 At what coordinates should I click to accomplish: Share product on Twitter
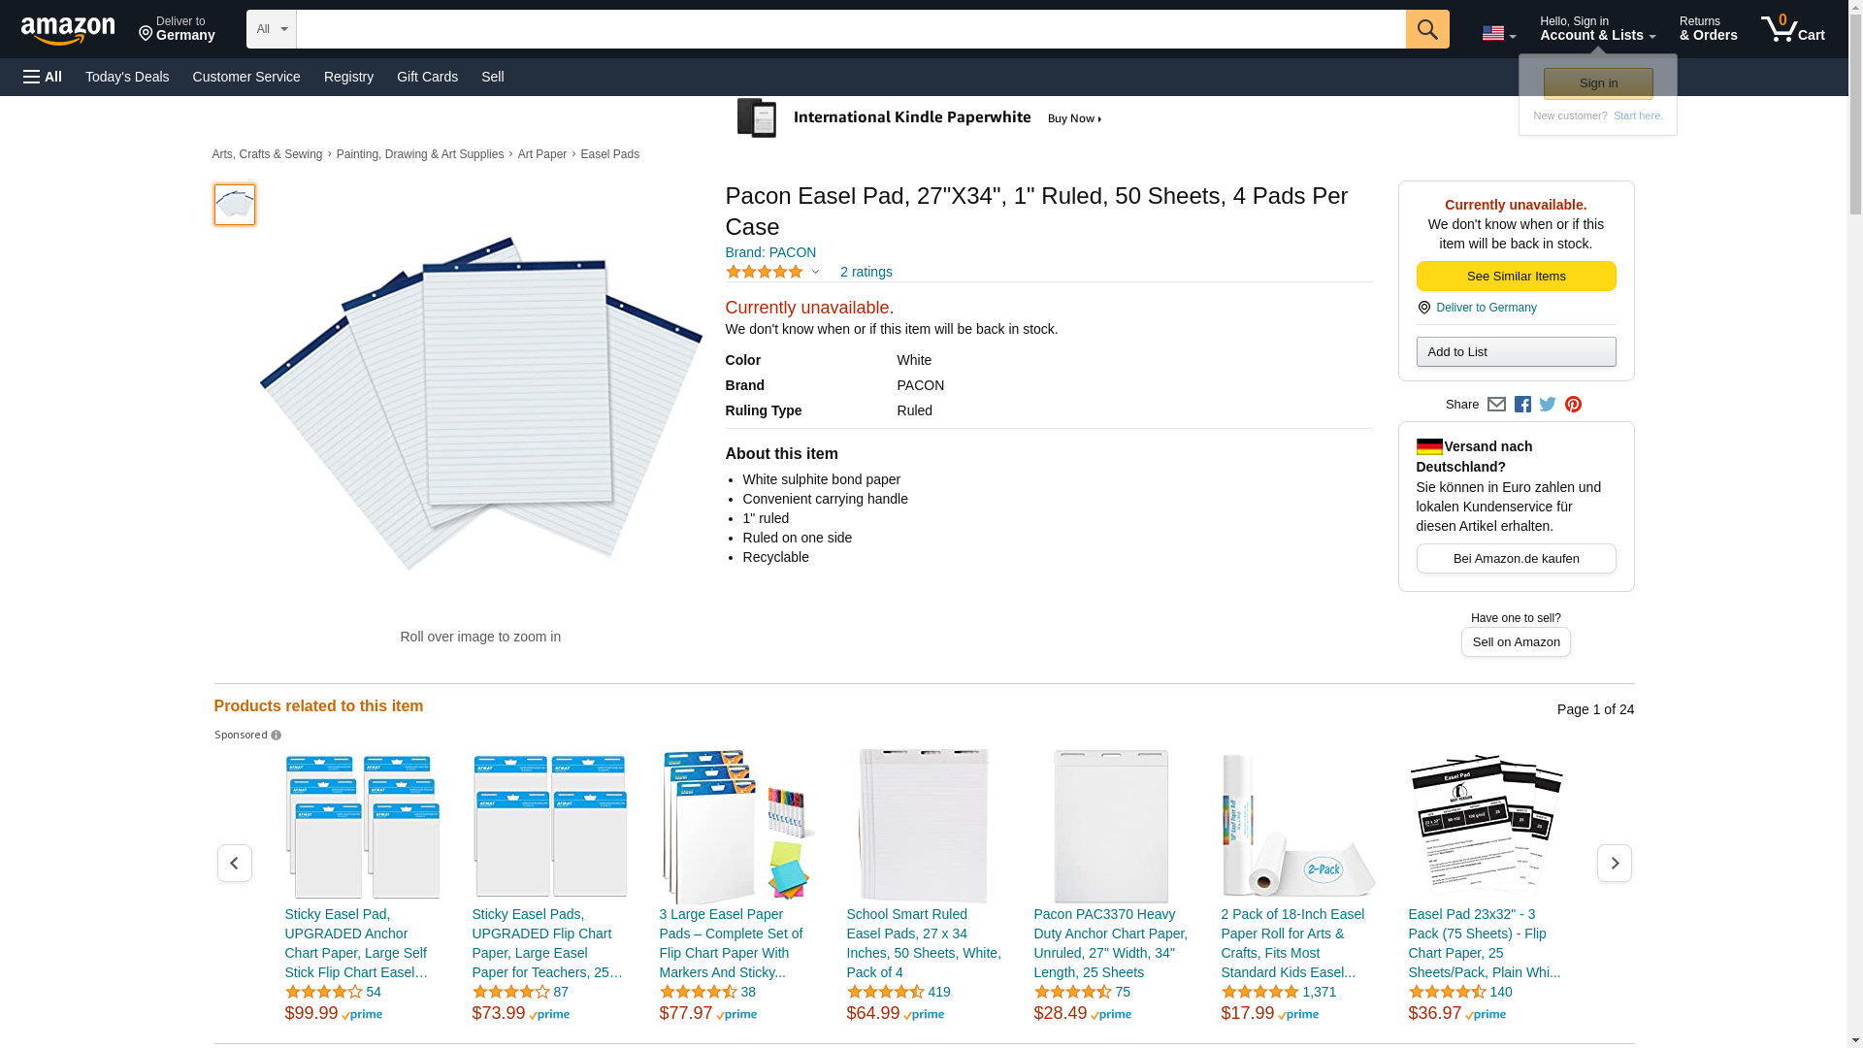click(x=1548, y=405)
